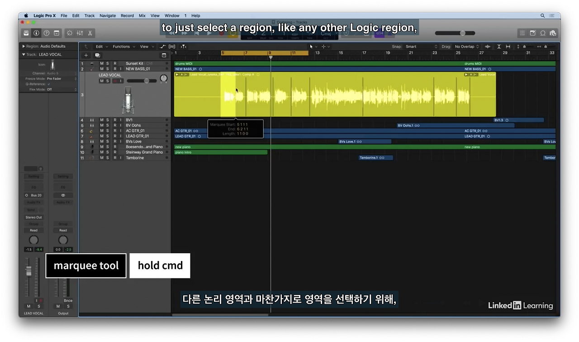Open the command-click marquee tool menu
This screenshot has width=579, height=342.
[x=325, y=47]
